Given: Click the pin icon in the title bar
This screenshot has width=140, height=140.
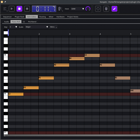Looking at the screenshot, I should tap(5, 2).
